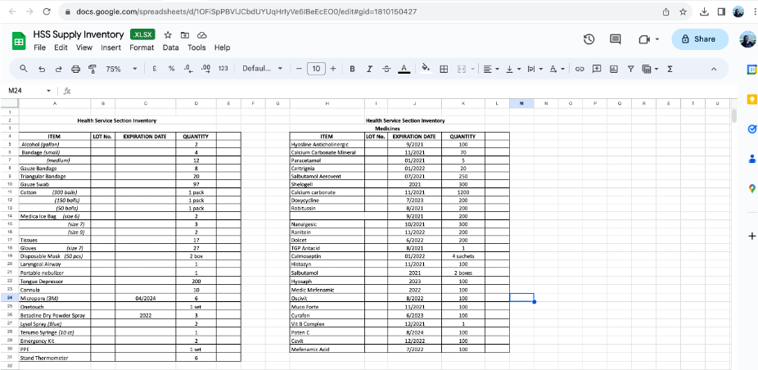Open the move to folder icon
This screenshot has height=370, width=758.
185,35
